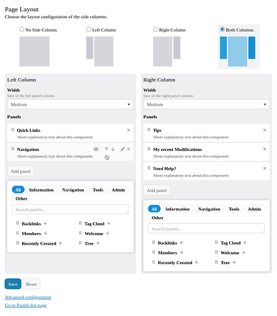Click drag handle of My recent Modifications
Viewport: 277px width, 316px height.
click(149, 149)
